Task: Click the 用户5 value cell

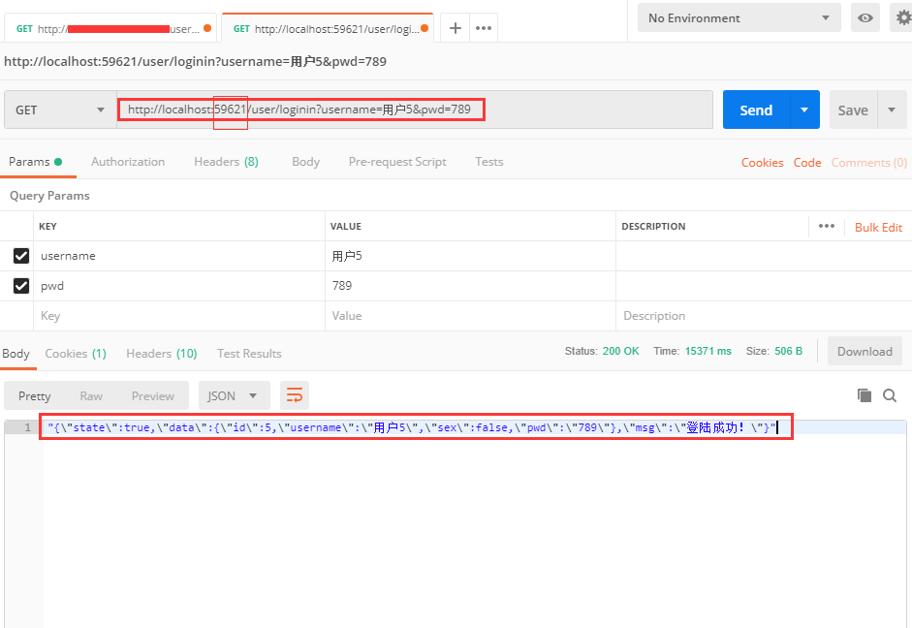Action: click(x=470, y=256)
